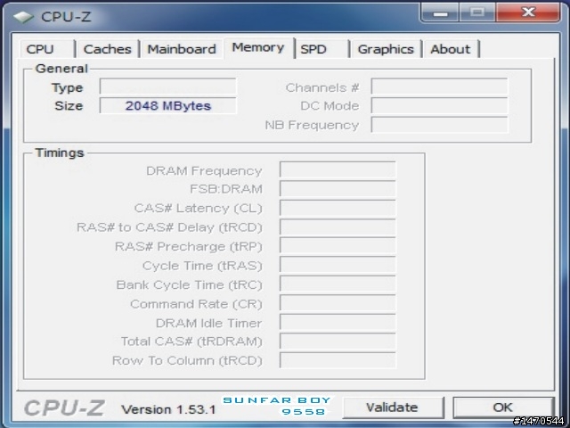The height and width of the screenshot is (428, 570).
Task: Click the Total CAS# (tRDRAM) field
Action: (x=338, y=342)
